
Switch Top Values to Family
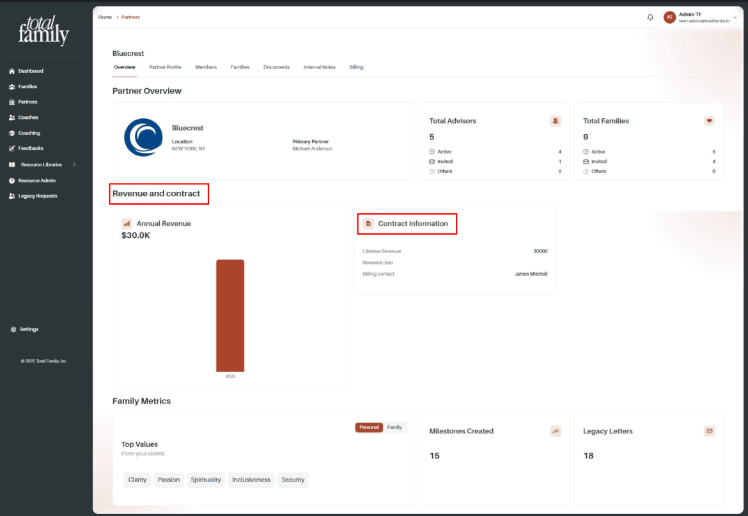click(x=394, y=427)
